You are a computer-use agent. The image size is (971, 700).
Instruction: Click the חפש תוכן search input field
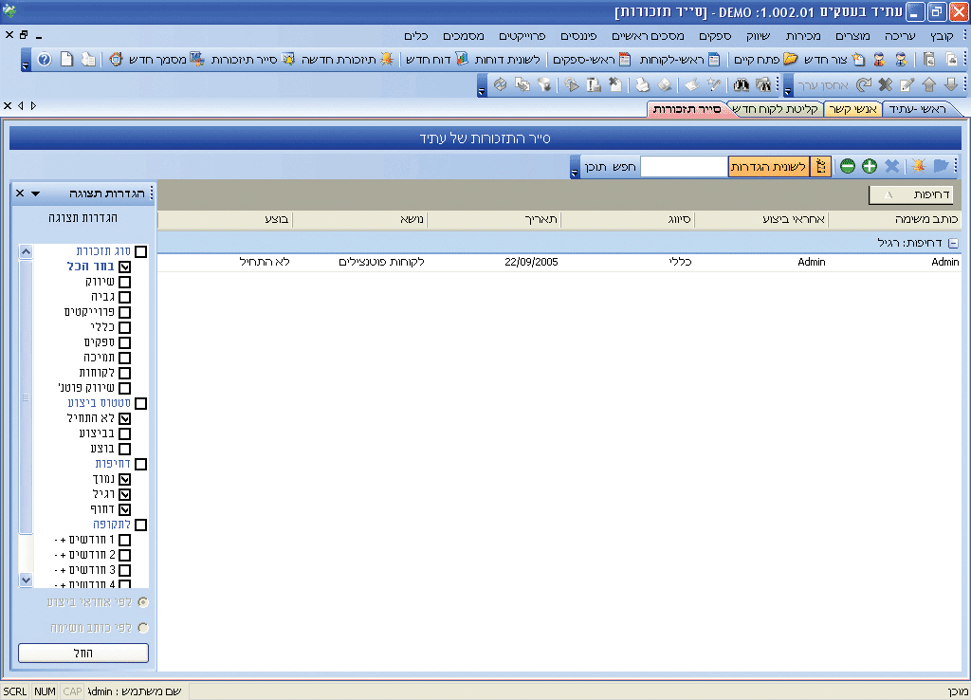pos(684,167)
